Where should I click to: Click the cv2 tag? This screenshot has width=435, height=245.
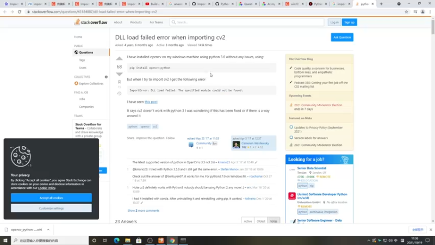click(x=155, y=126)
